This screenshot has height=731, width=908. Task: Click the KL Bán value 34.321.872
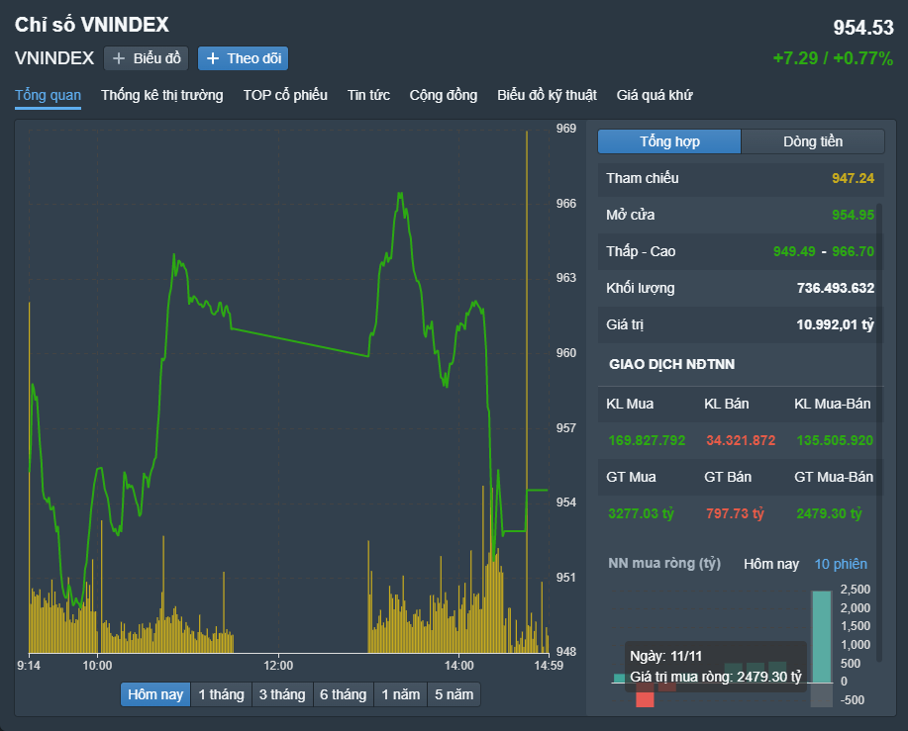[x=741, y=441]
